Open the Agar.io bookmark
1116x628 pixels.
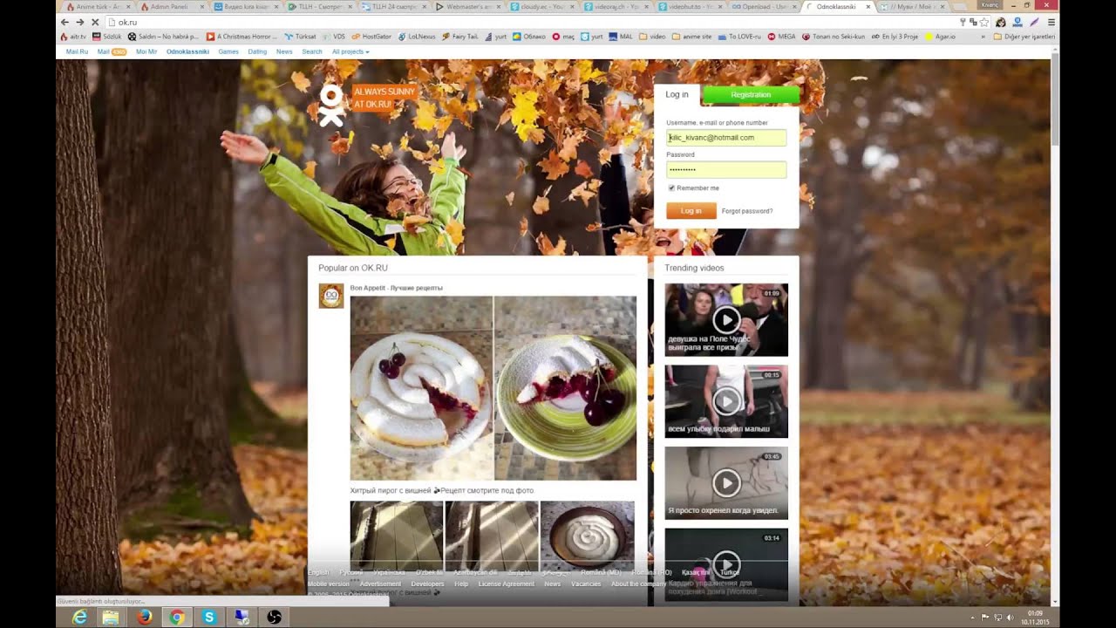tap(942, 37)
